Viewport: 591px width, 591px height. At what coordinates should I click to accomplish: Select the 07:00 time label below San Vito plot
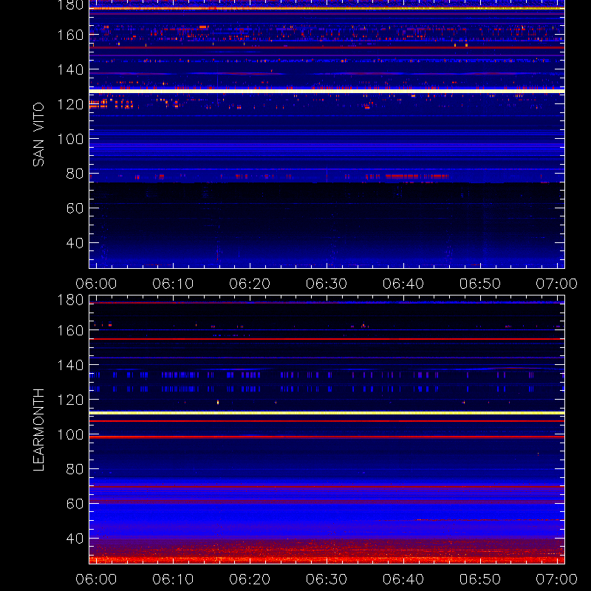pyautogui.click(x=557, y=284)
